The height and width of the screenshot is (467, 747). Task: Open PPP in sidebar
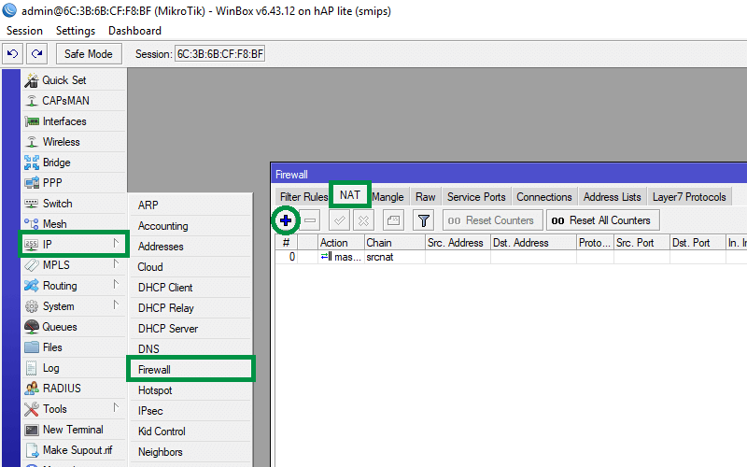pos(74,182)
